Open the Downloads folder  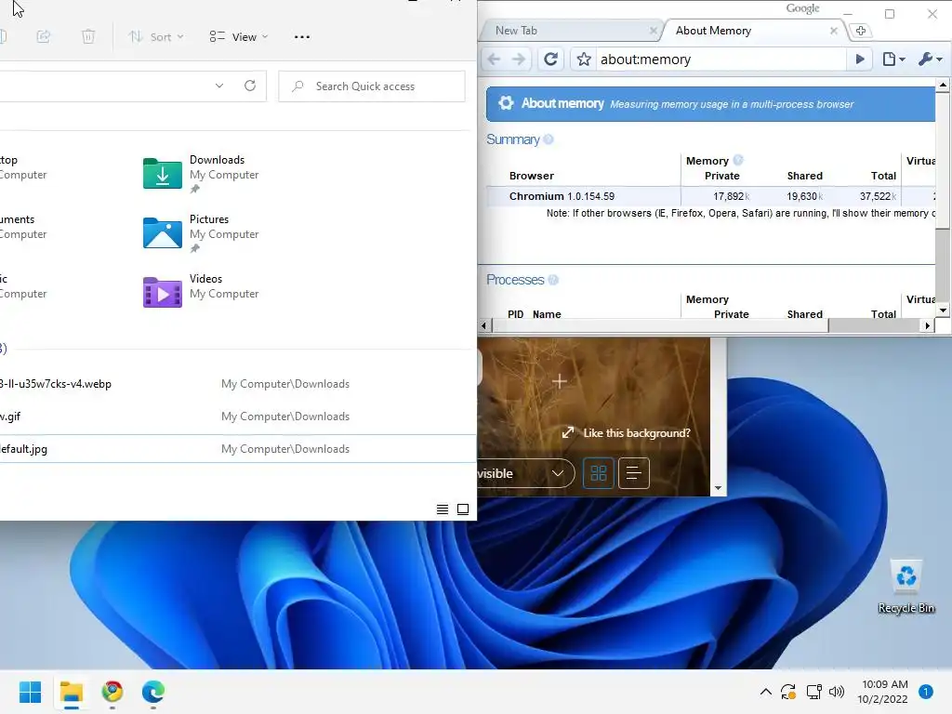tap(202, 172)
